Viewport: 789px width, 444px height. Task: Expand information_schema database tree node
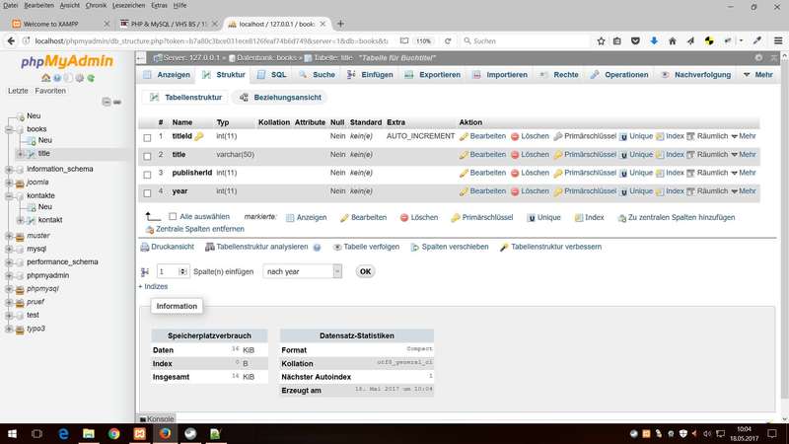point(9,169)
